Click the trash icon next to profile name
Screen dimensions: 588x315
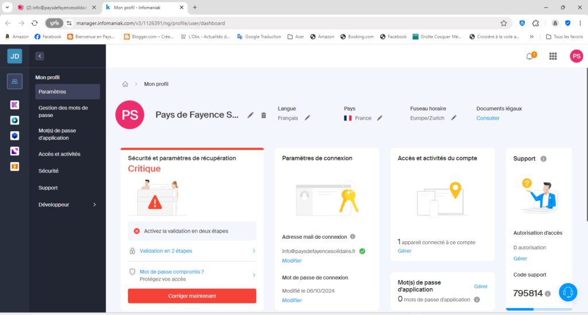(x=264, y=115)
